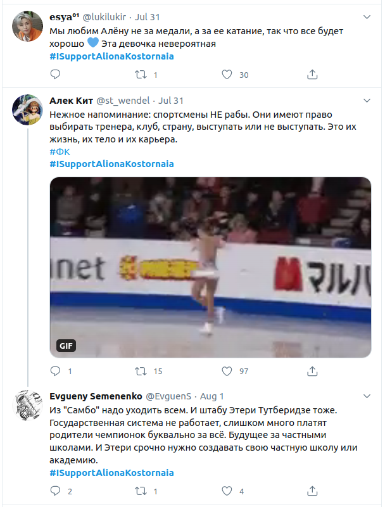Like Evgueny Semenenko's tweet

tap(227, 491)
